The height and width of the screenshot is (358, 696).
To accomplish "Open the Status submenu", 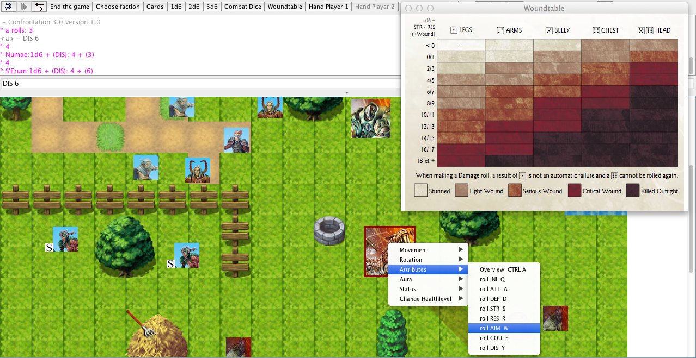I will pyautogui.click(x=428, y=289).
